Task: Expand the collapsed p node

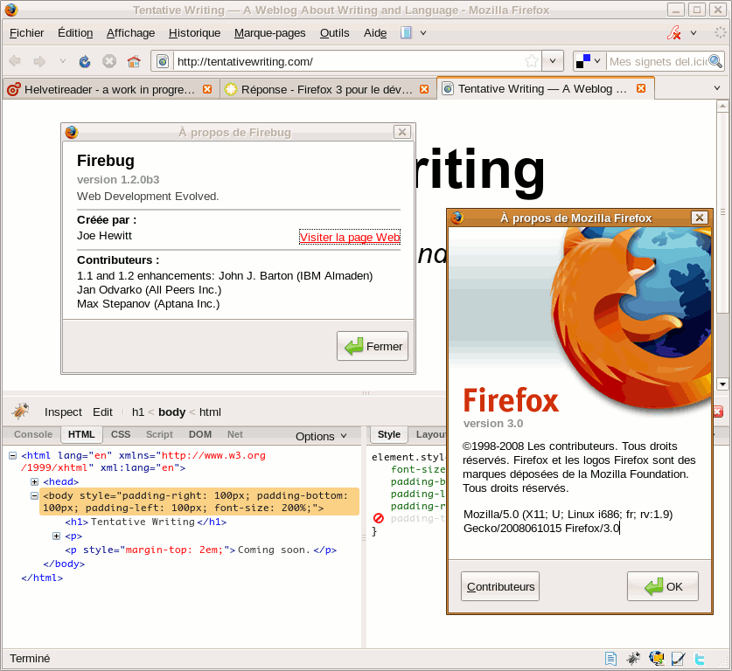Action: (x=57, y=536)
